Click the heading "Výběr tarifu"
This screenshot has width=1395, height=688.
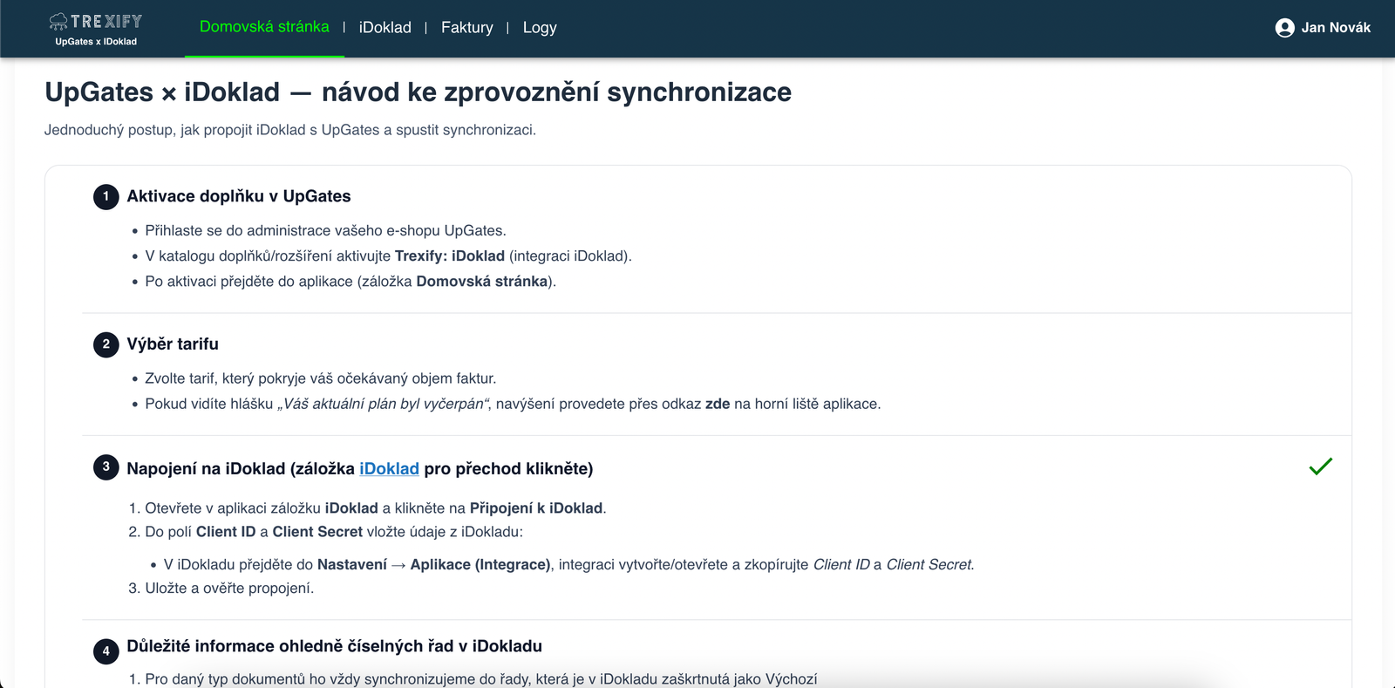tap(173, 344)
